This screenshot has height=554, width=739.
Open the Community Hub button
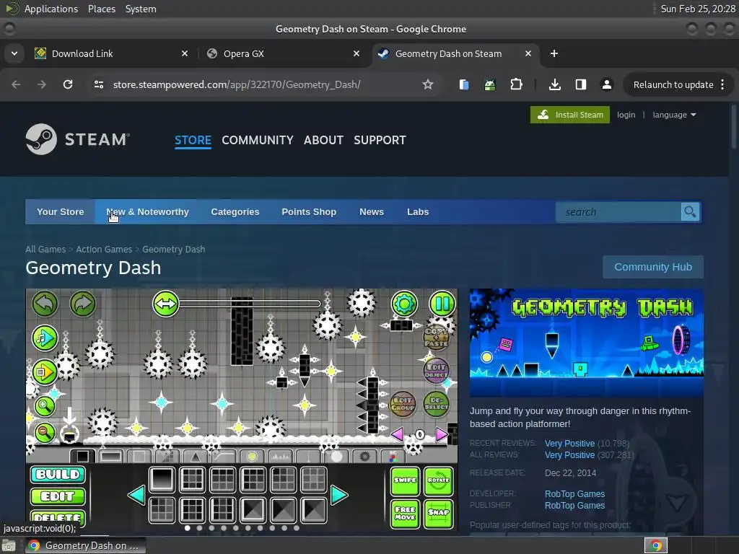click(652, 267)
